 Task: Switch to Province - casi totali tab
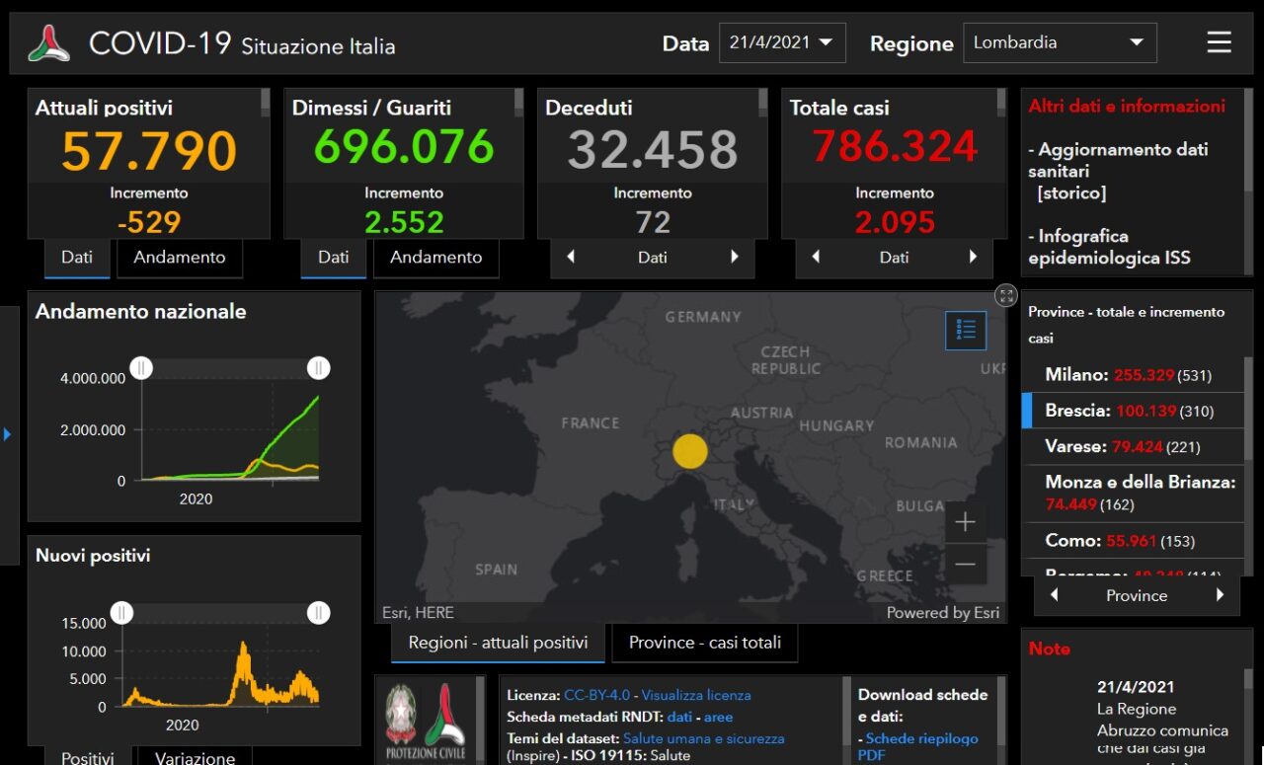[704, 643]
